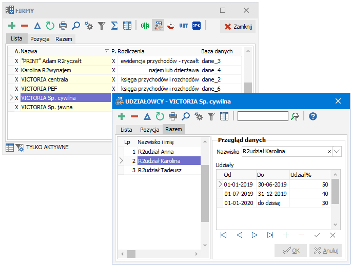The image size is (352, 267).
Task: Go to first record in Udziały navigator
Action: click(223, 235)
